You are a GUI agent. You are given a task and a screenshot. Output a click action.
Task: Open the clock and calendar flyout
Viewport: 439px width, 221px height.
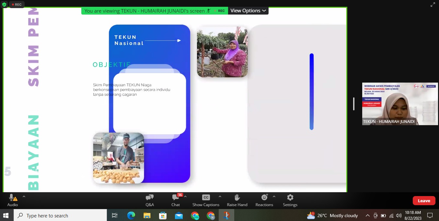(x=413, y=215)
